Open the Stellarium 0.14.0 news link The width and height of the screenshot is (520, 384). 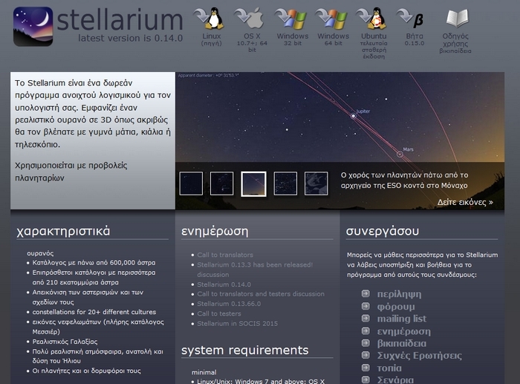[x=224, y=284]
